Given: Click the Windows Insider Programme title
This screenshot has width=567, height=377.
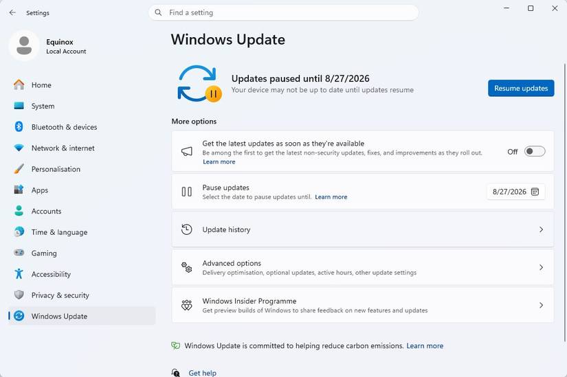Looking at the screenshot, I should 249,301.
